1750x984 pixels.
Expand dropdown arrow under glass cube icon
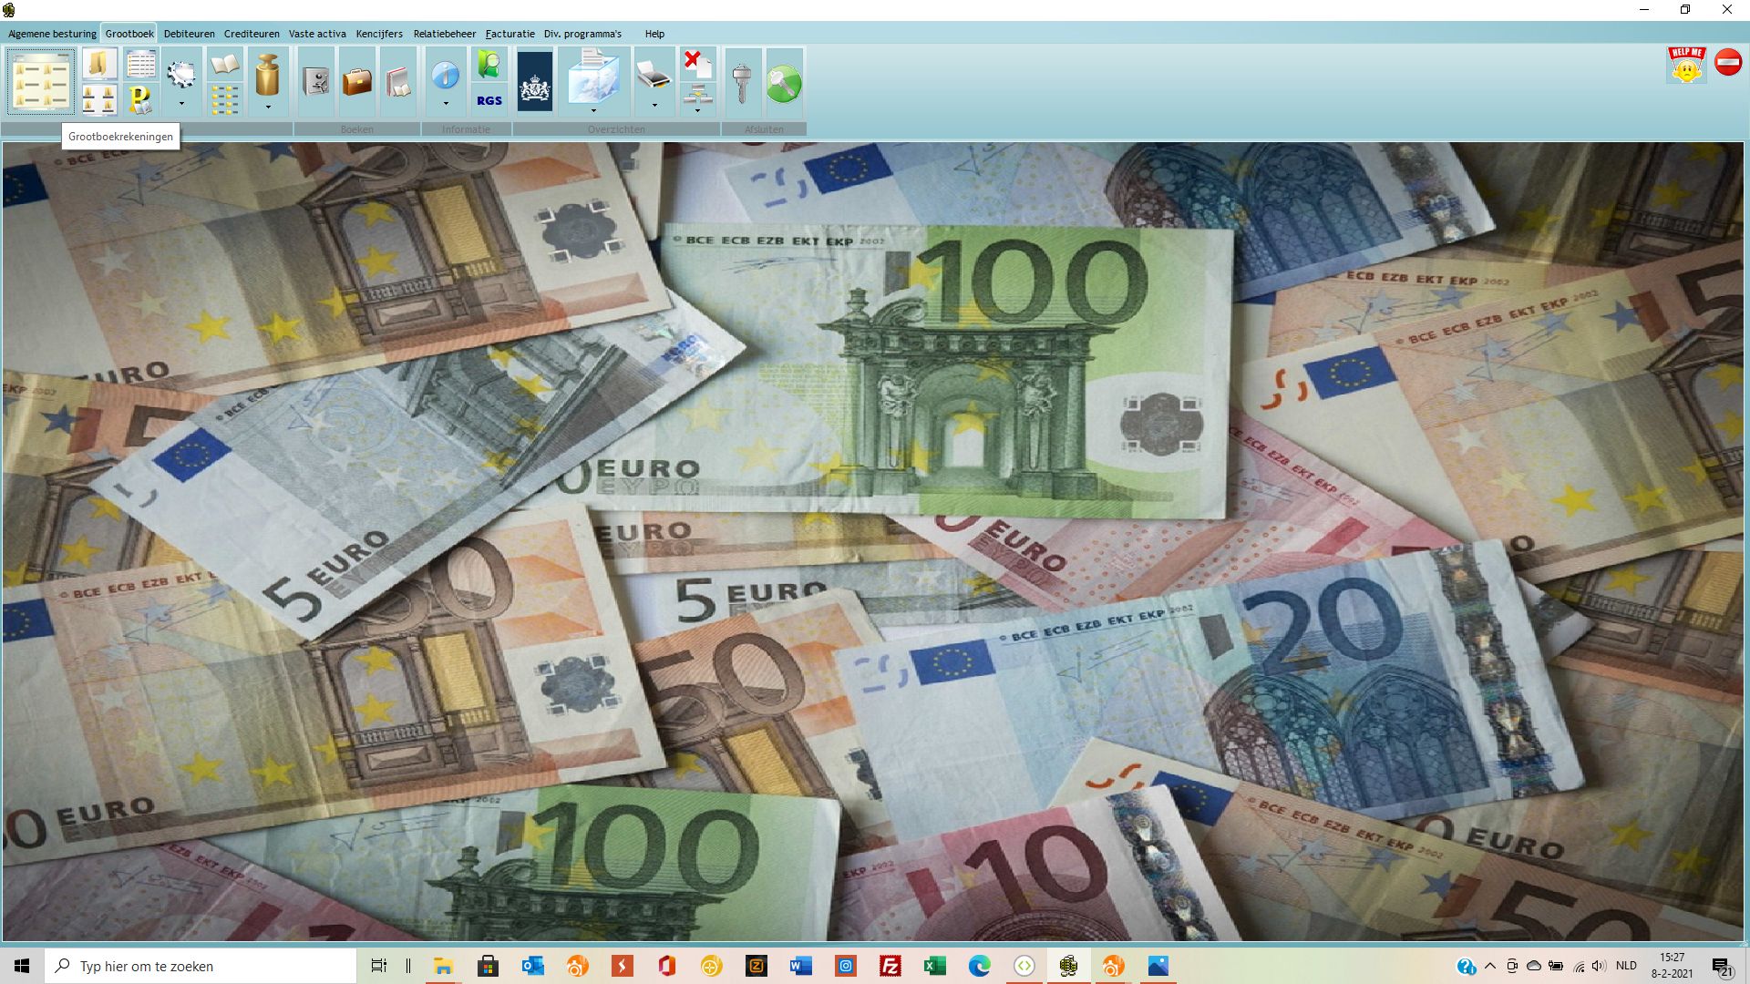click(x=593, y=110)
